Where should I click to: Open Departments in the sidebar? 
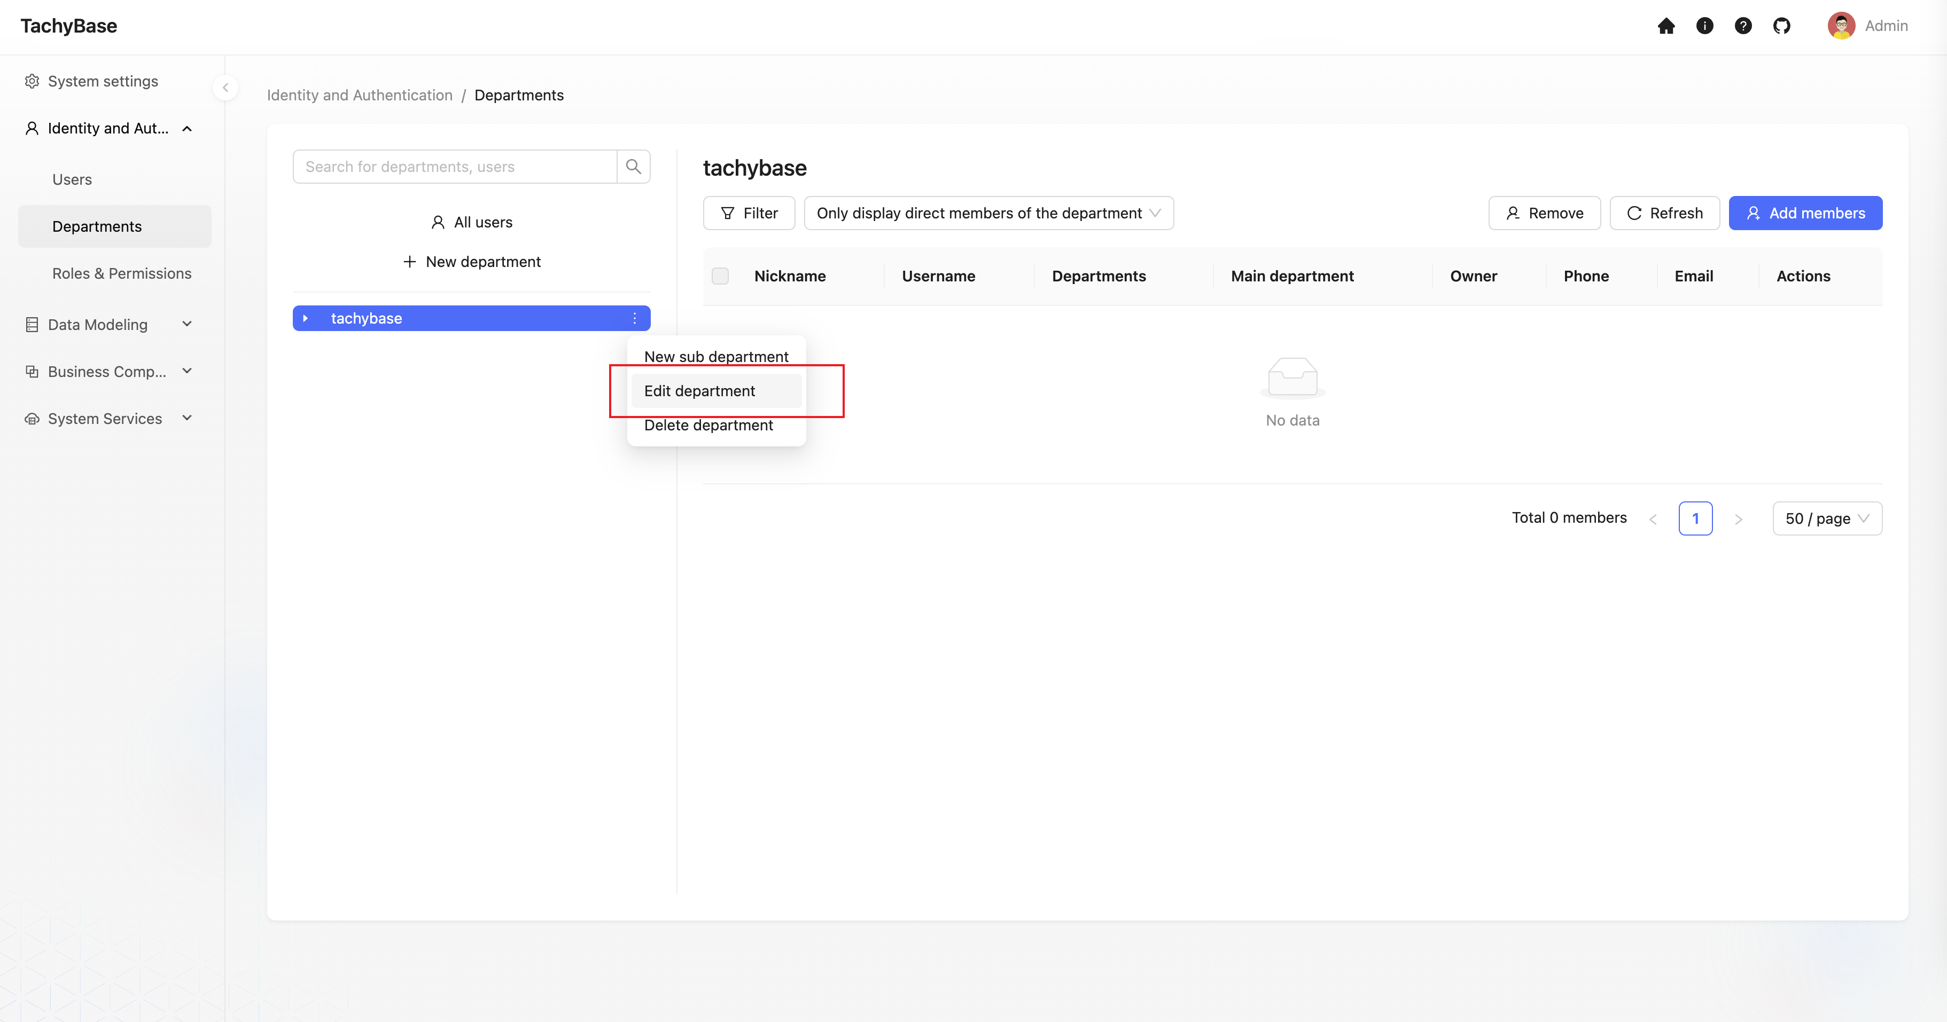(x=115, y=226)
